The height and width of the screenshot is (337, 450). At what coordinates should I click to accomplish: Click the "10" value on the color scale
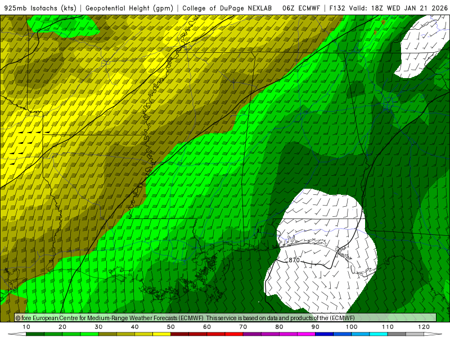pyautogui.click(x=26, y=327)
